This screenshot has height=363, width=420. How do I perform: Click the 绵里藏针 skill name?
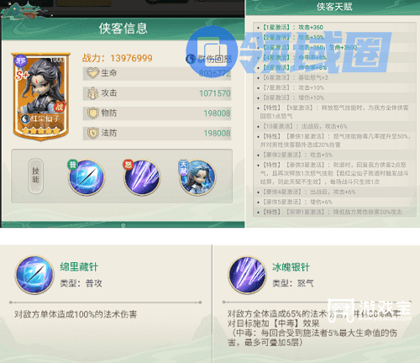[x=79, y=266]
